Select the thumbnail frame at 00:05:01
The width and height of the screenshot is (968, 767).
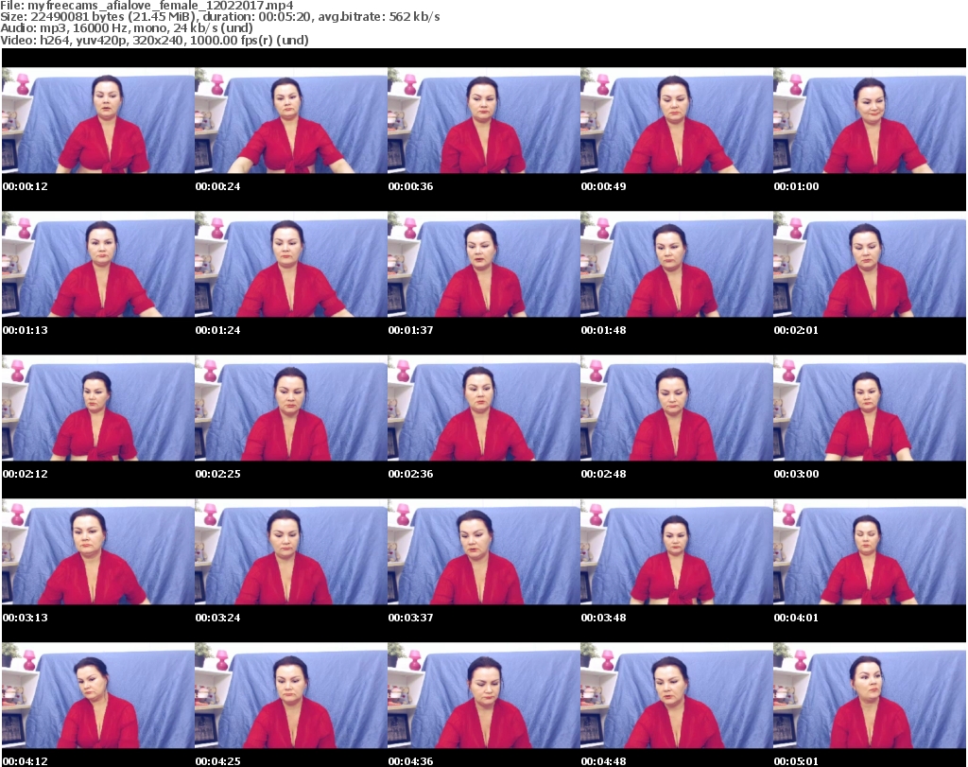click(x=870, y=696)
